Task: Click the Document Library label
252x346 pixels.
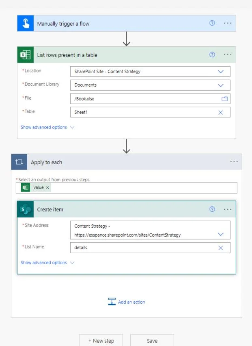Action: point(42,84)
